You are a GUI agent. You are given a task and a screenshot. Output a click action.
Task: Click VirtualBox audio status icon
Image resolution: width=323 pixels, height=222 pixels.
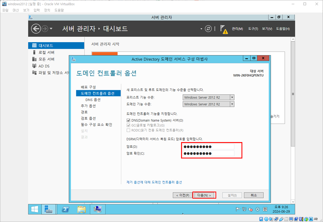tap(271, 219)
